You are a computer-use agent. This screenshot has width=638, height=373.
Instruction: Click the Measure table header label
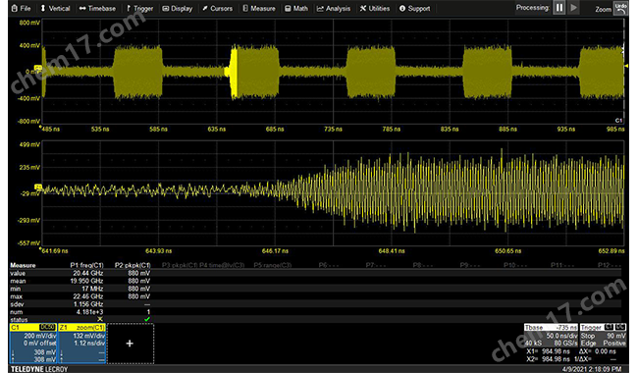23,265
